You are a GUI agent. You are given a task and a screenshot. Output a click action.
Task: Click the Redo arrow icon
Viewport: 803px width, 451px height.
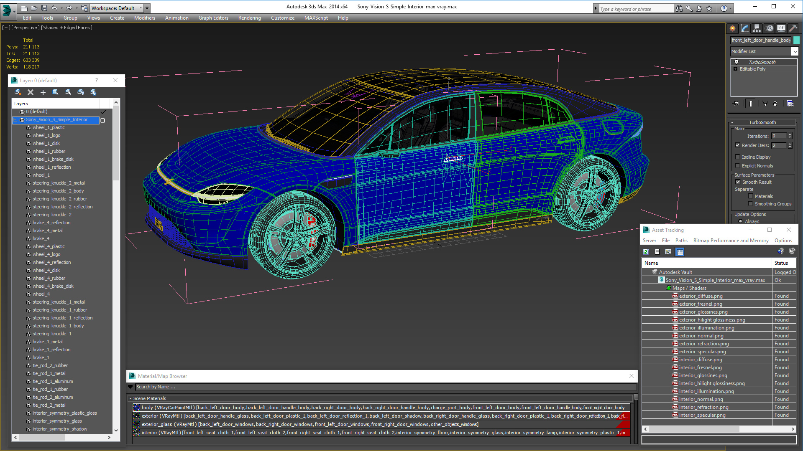pyautogui.click(x=69, y=8)
